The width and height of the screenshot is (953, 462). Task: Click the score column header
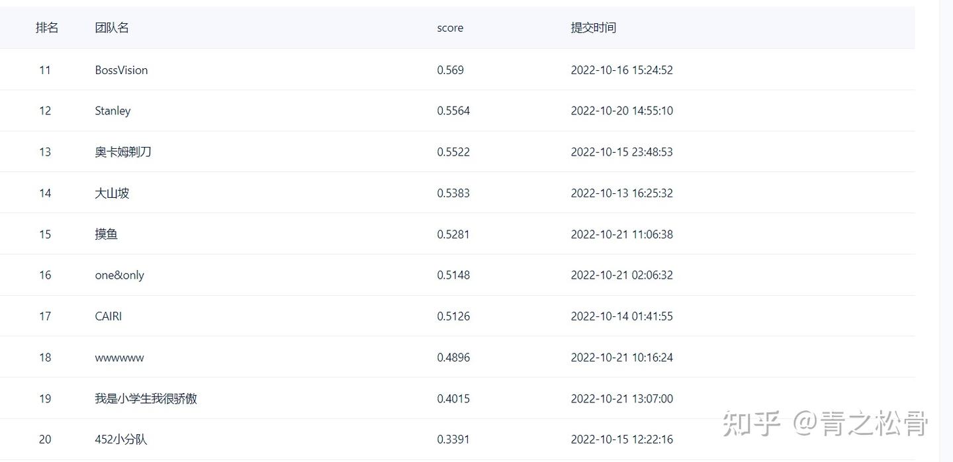click(450, 28)
